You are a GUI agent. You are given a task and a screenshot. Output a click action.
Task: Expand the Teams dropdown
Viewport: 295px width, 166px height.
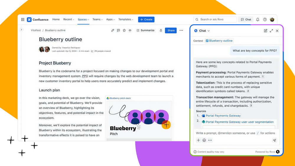(98, 19)
